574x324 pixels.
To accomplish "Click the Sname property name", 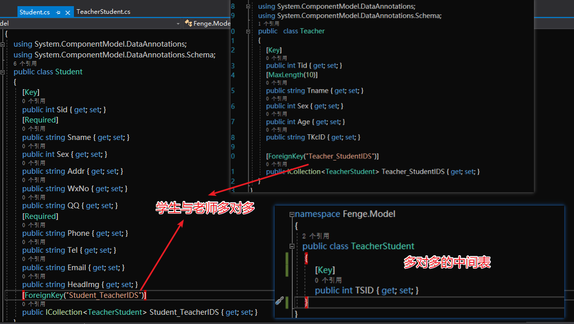I will coord(79,137).
